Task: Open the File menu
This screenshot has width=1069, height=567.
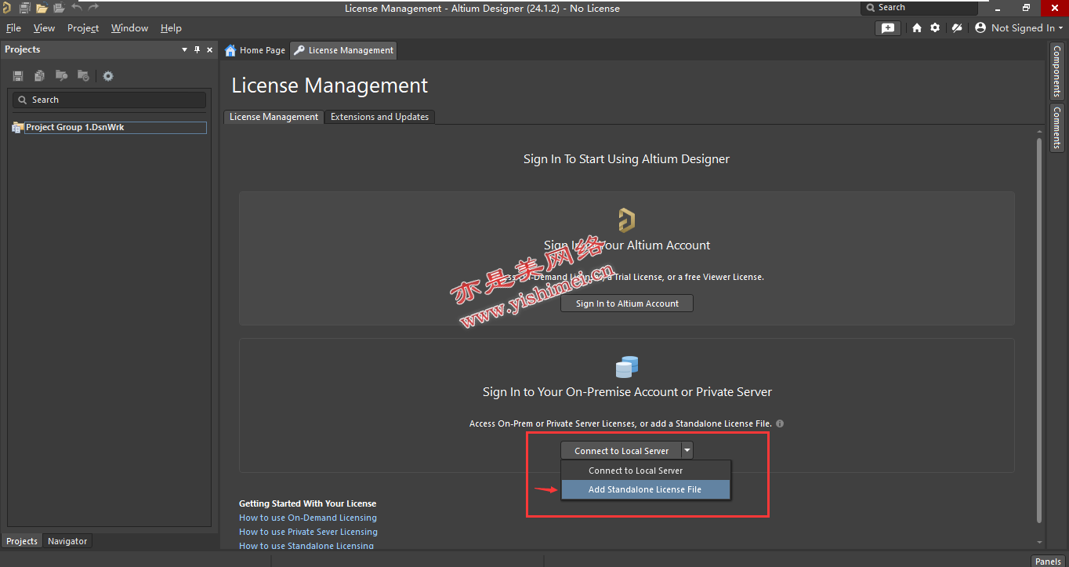Action: tap(13, 27)
